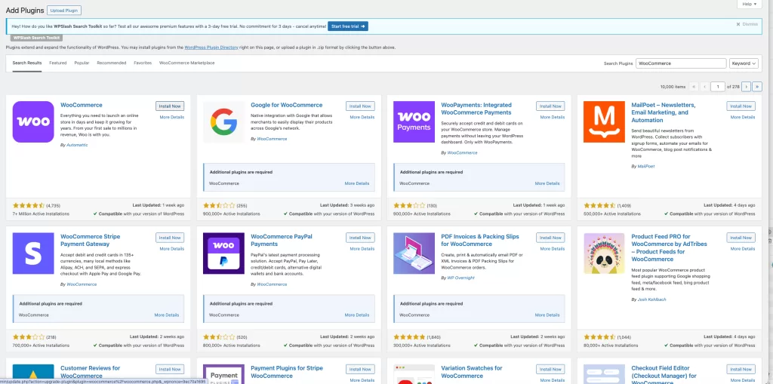Open the Help dropdown tab
This screenshot has height=384, width=773.
tap(750, 4)
